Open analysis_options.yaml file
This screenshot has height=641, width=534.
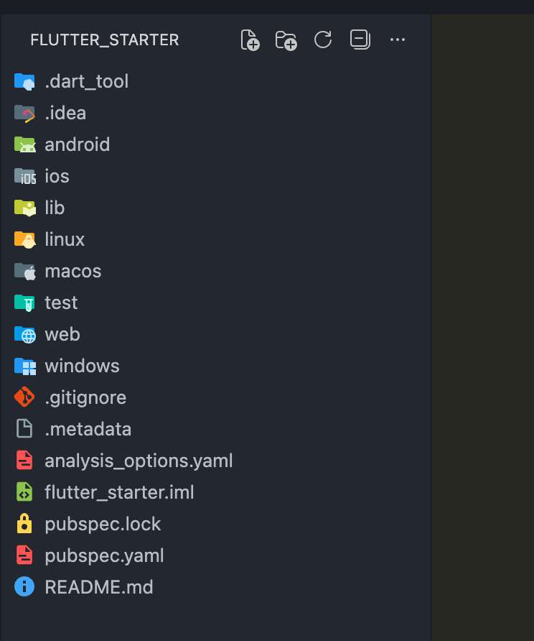(139, 461)
